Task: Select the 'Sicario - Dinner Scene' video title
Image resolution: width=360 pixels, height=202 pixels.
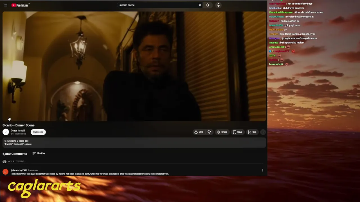Action: tap(19, 125)
